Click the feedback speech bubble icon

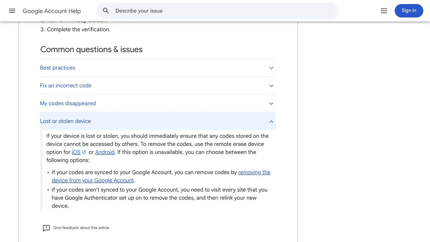[x=46, y=228]
